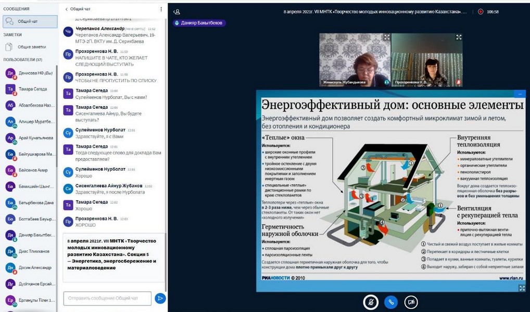Viewport: 530px width, 312px height.
Task: Unmute the microphone button
Action: pyautogui.click(x=371, y=302)
